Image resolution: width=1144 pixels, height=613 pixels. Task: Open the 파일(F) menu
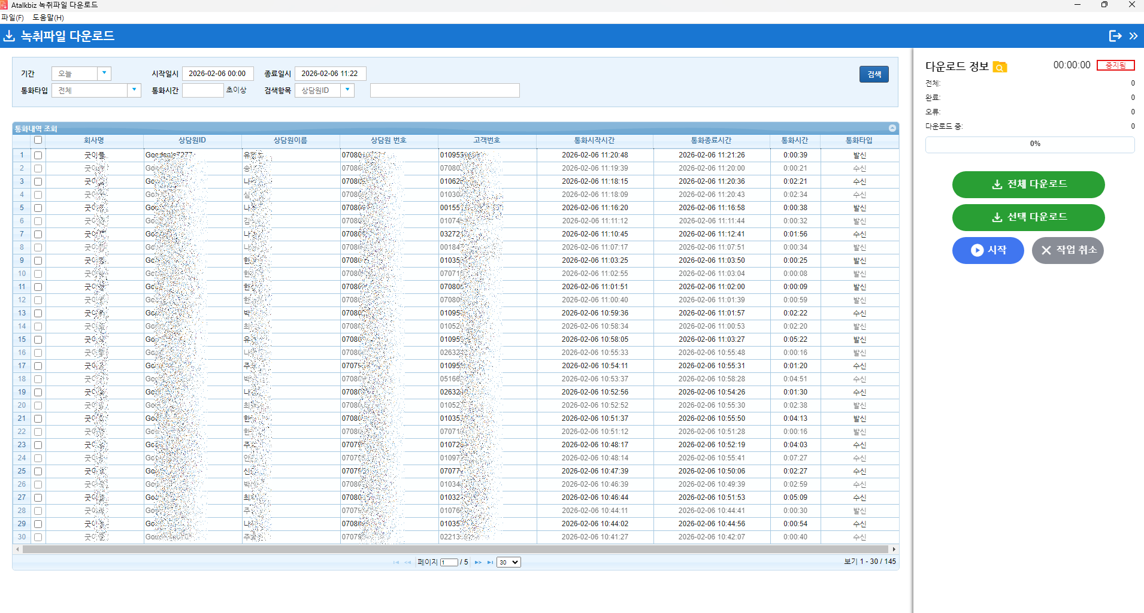pyautogui.click(x=13, y=17)
